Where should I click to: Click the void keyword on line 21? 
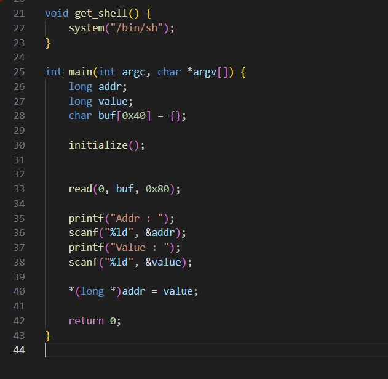[57, 14]
